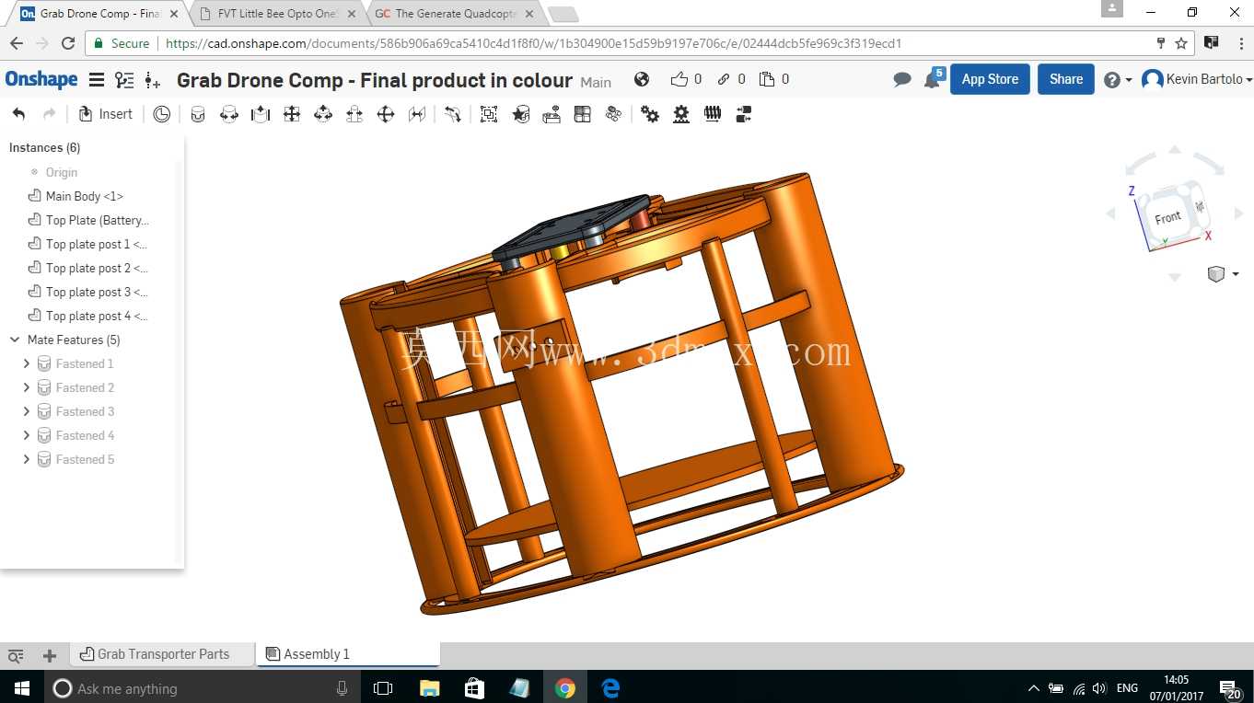Open the versions and history graph icon
Image resolution: width=1254 pixels, height=703 pixels.
coord(124,80)
